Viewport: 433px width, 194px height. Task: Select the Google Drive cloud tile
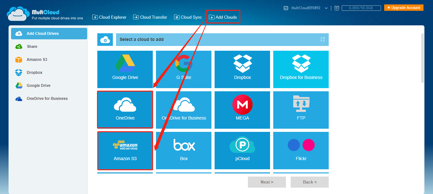pos(125,69)
